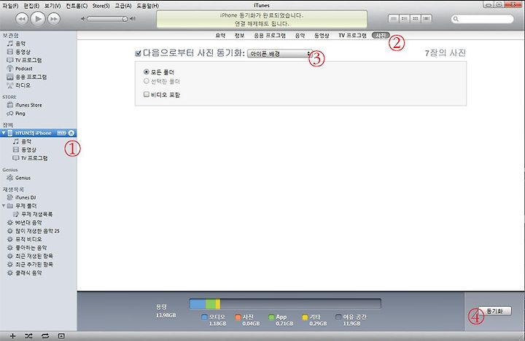Toggle the repeat icon
This screenshot has height=341, width=525.
coord(45,336)
